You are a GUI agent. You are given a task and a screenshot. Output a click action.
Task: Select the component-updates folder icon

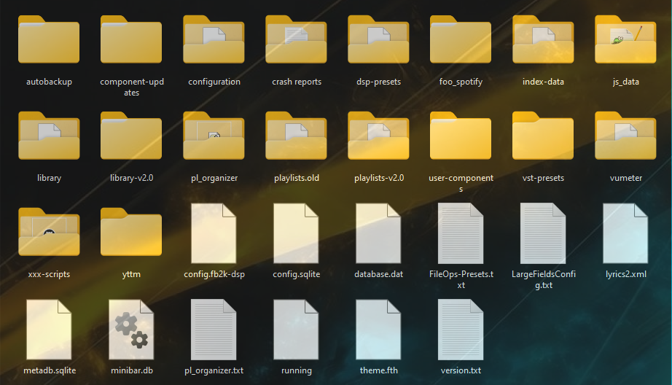click(x=131, y=39)
